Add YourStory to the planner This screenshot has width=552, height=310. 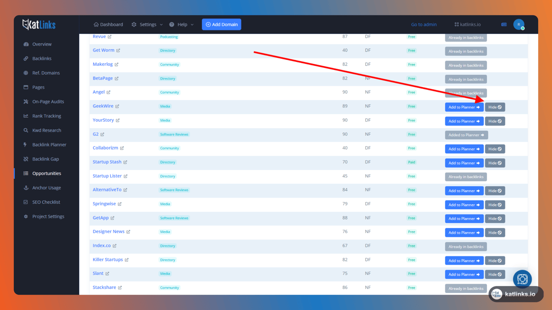[464, 121]
